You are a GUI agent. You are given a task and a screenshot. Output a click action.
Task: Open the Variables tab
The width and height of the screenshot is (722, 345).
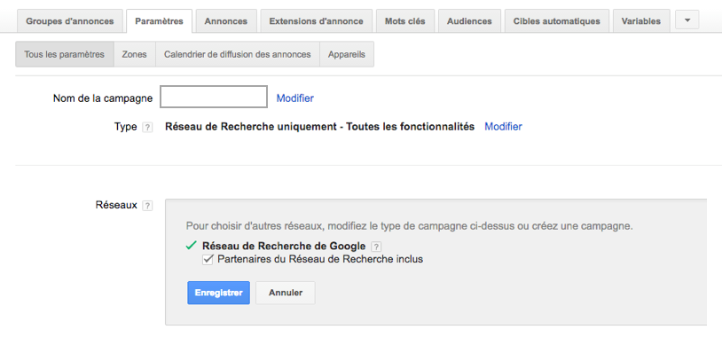point(641,21)
